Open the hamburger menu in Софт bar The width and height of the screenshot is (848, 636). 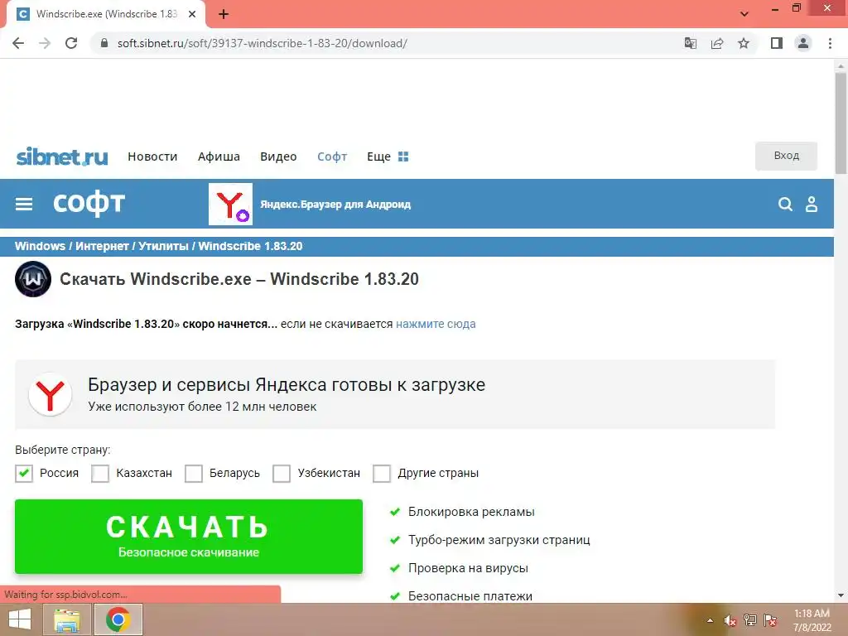[x=24, y=204]
